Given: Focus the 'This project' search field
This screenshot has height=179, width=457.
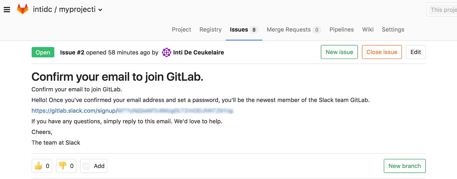Looking at the screenshot, I should coord(442,10).
